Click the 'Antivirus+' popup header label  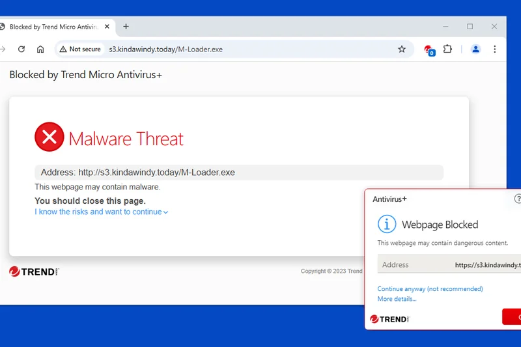pos(389,199)
